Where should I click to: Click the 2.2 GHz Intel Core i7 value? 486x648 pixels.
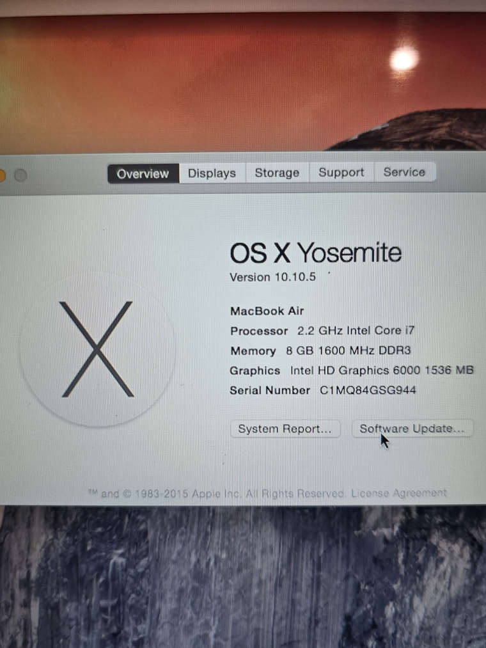coord(356,331)
